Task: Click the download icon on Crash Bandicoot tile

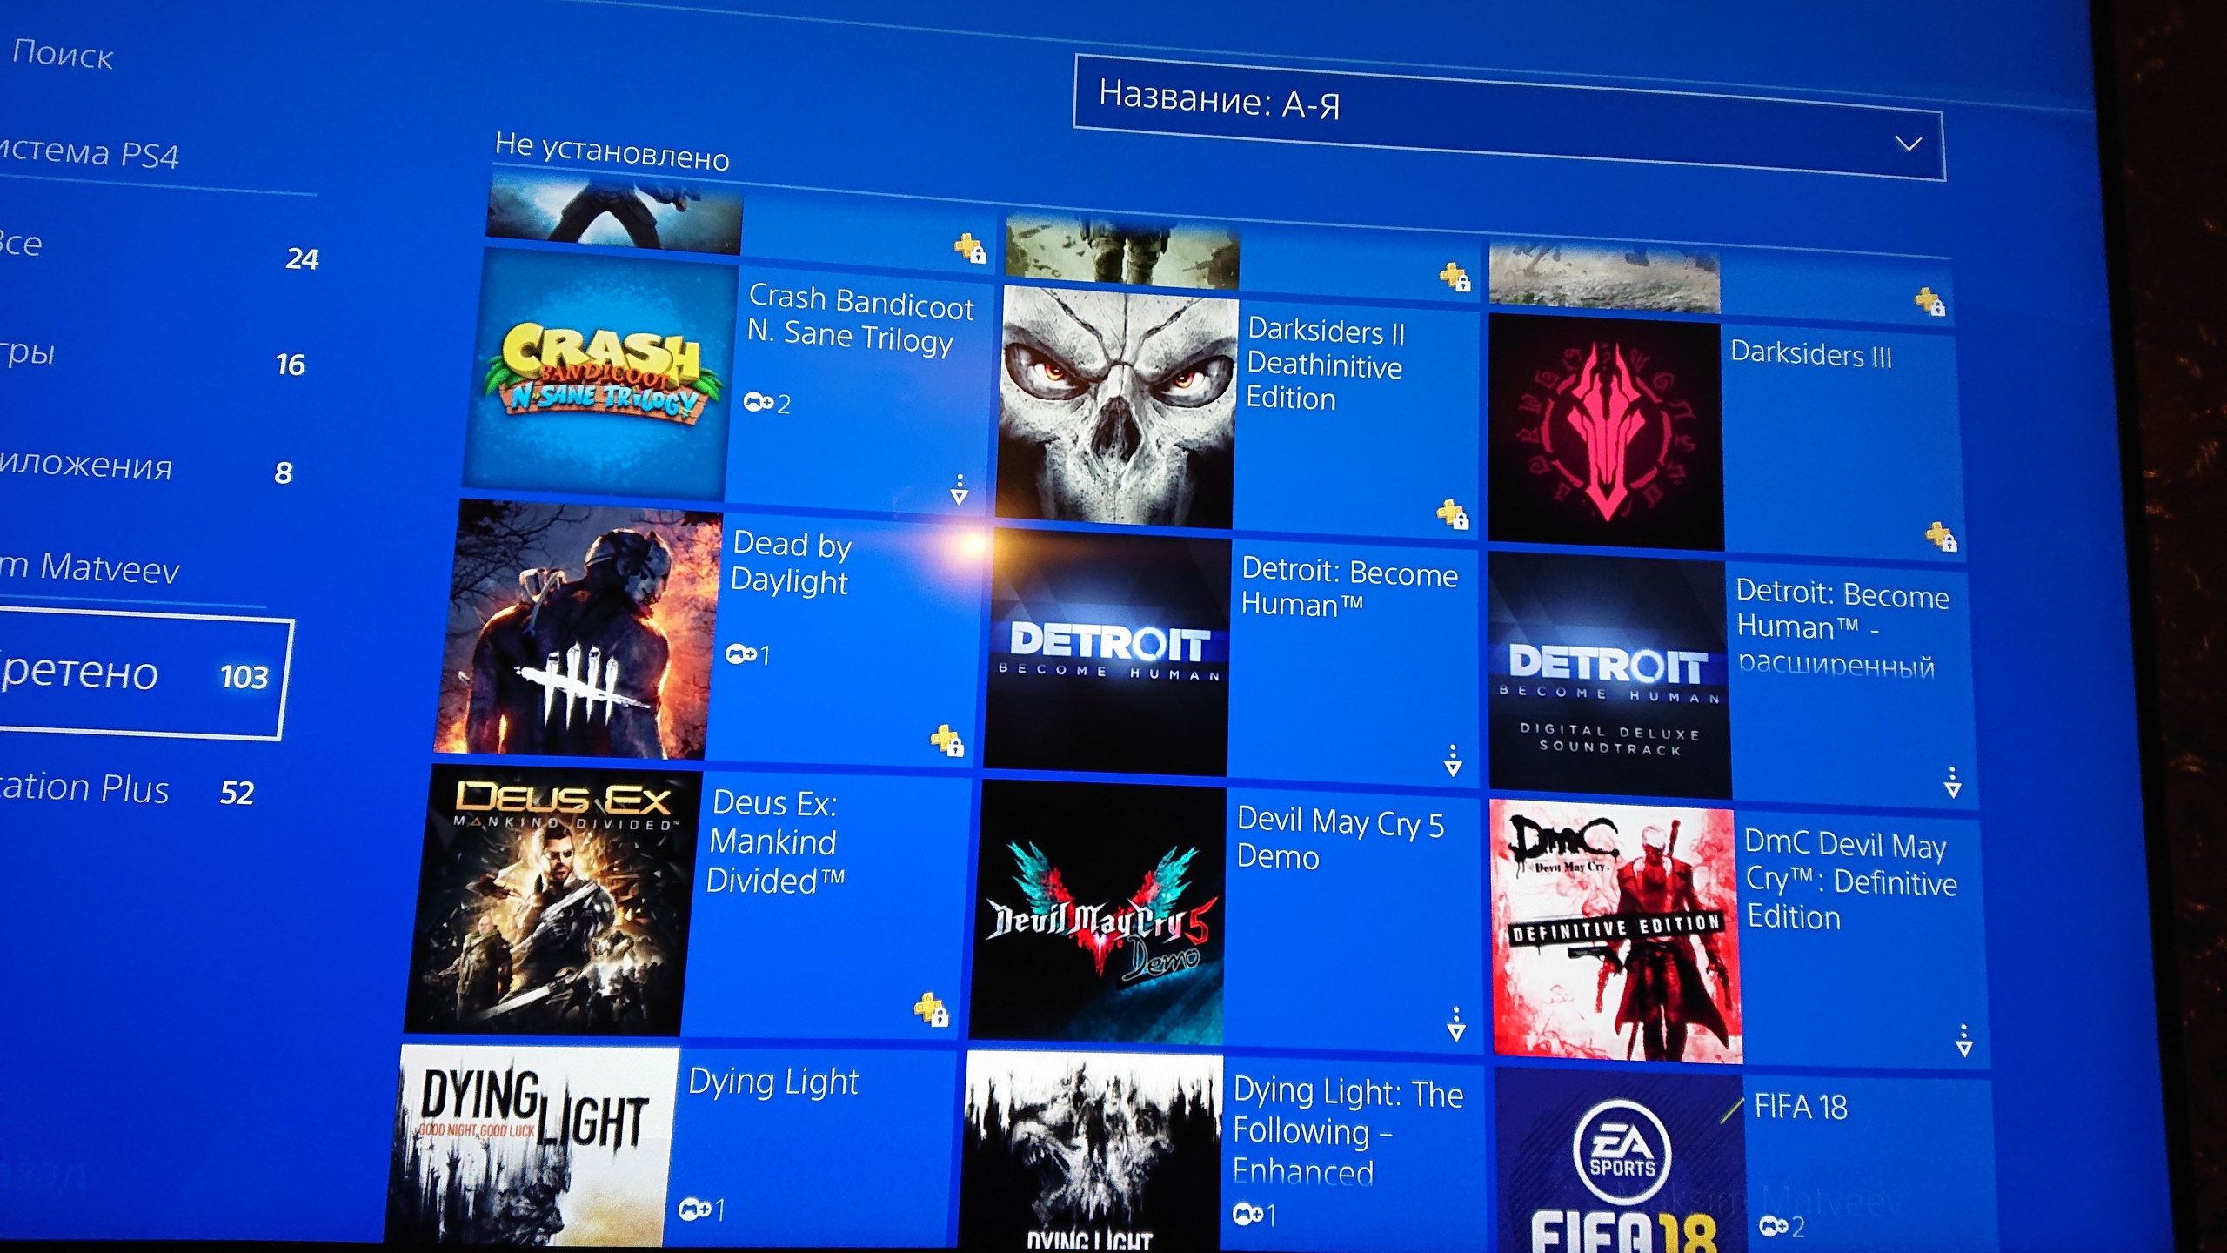Action: (x=959, y=490)
